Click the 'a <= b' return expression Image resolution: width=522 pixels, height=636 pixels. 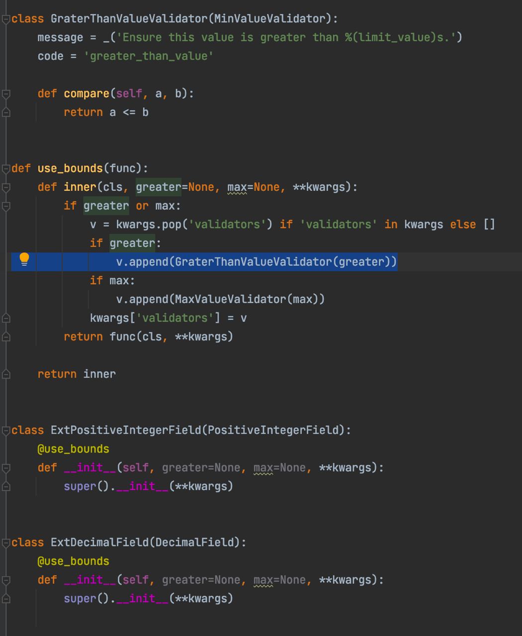pos(129,112)
